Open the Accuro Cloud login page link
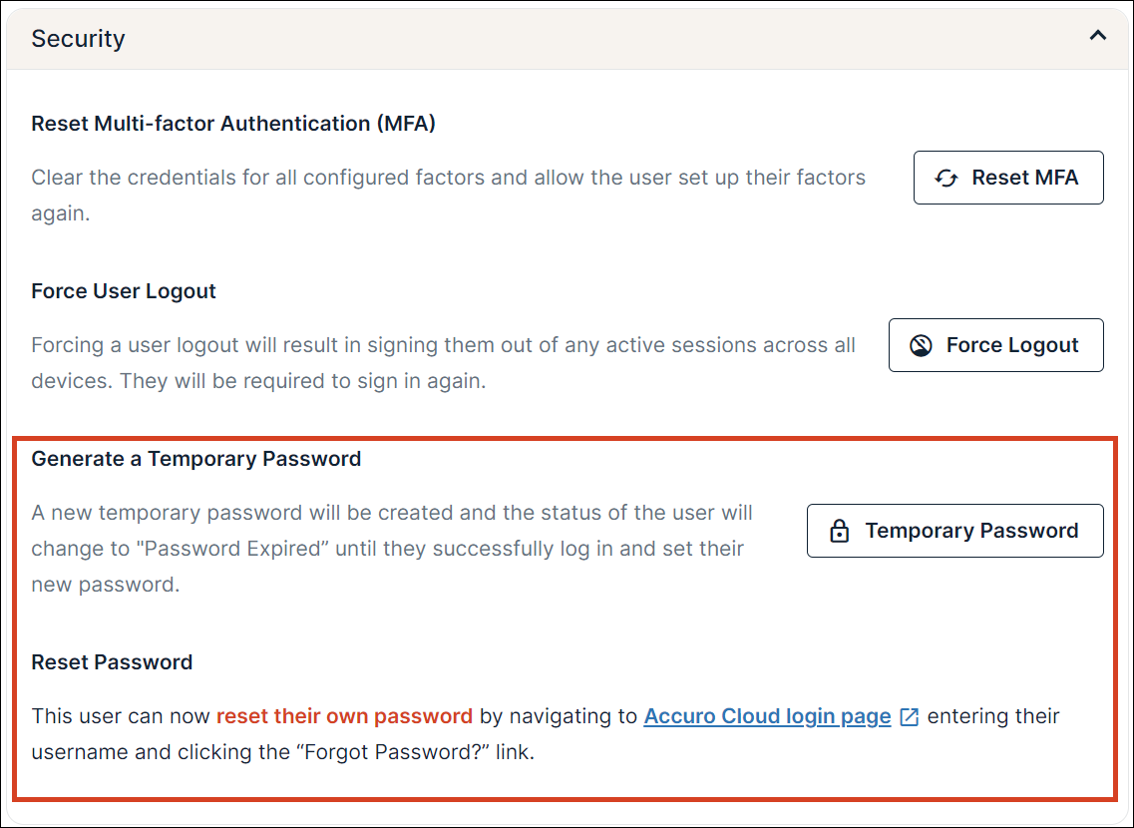 767,716
